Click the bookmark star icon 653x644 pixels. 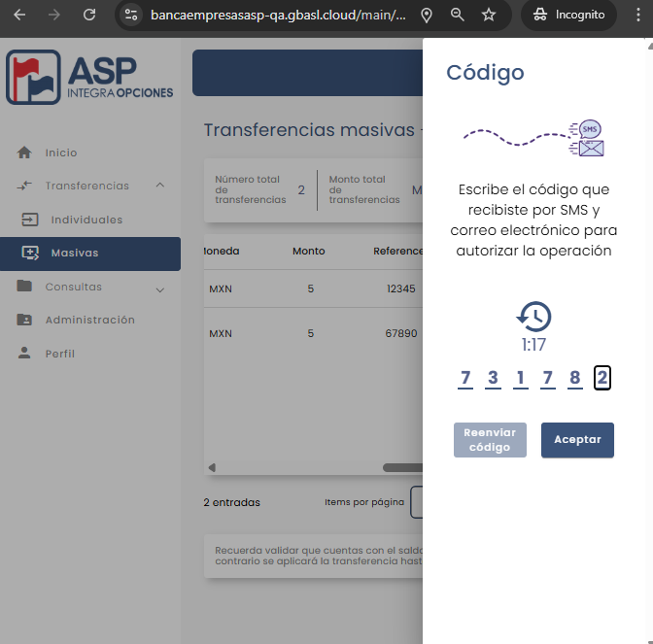pyautogui.click(x=489, y=16)
